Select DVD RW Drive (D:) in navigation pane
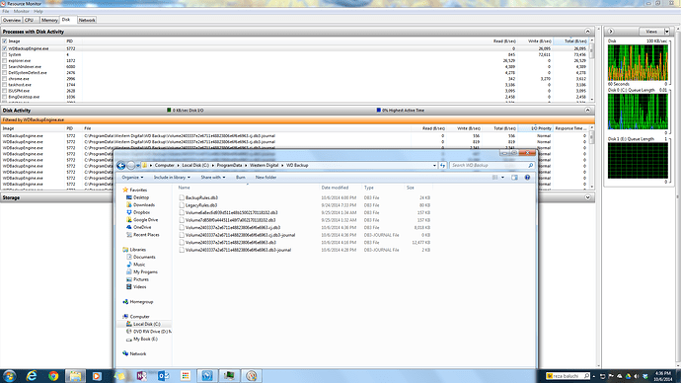The width and height of the screenshot is (681, 383). 148,332
